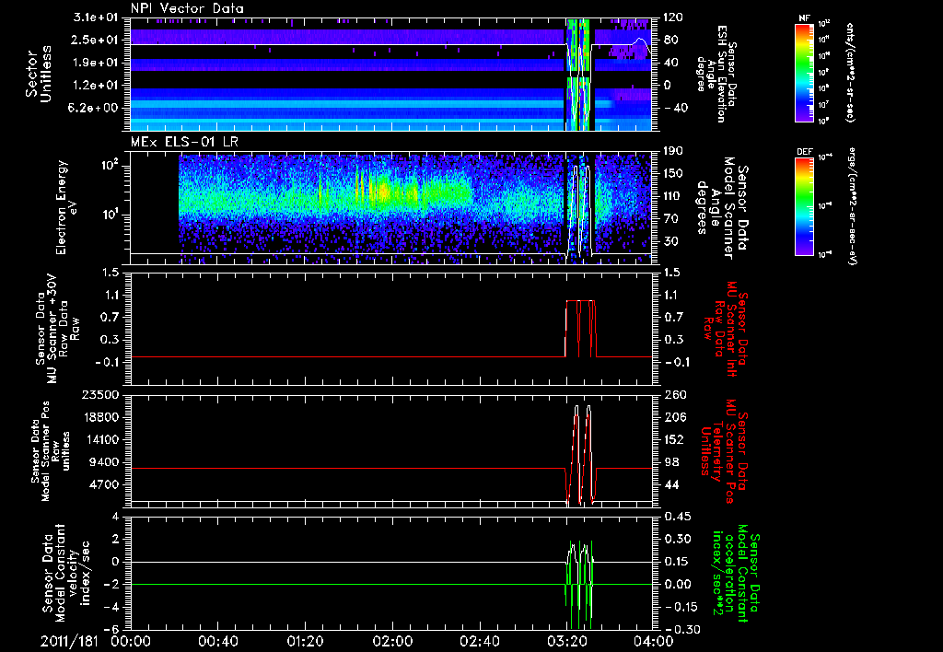Click the 18800 scanner position tick label

[x=99, y=417]
